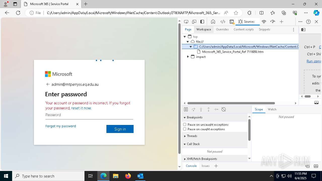Add a Quick View tool with plus

point(216,166)
